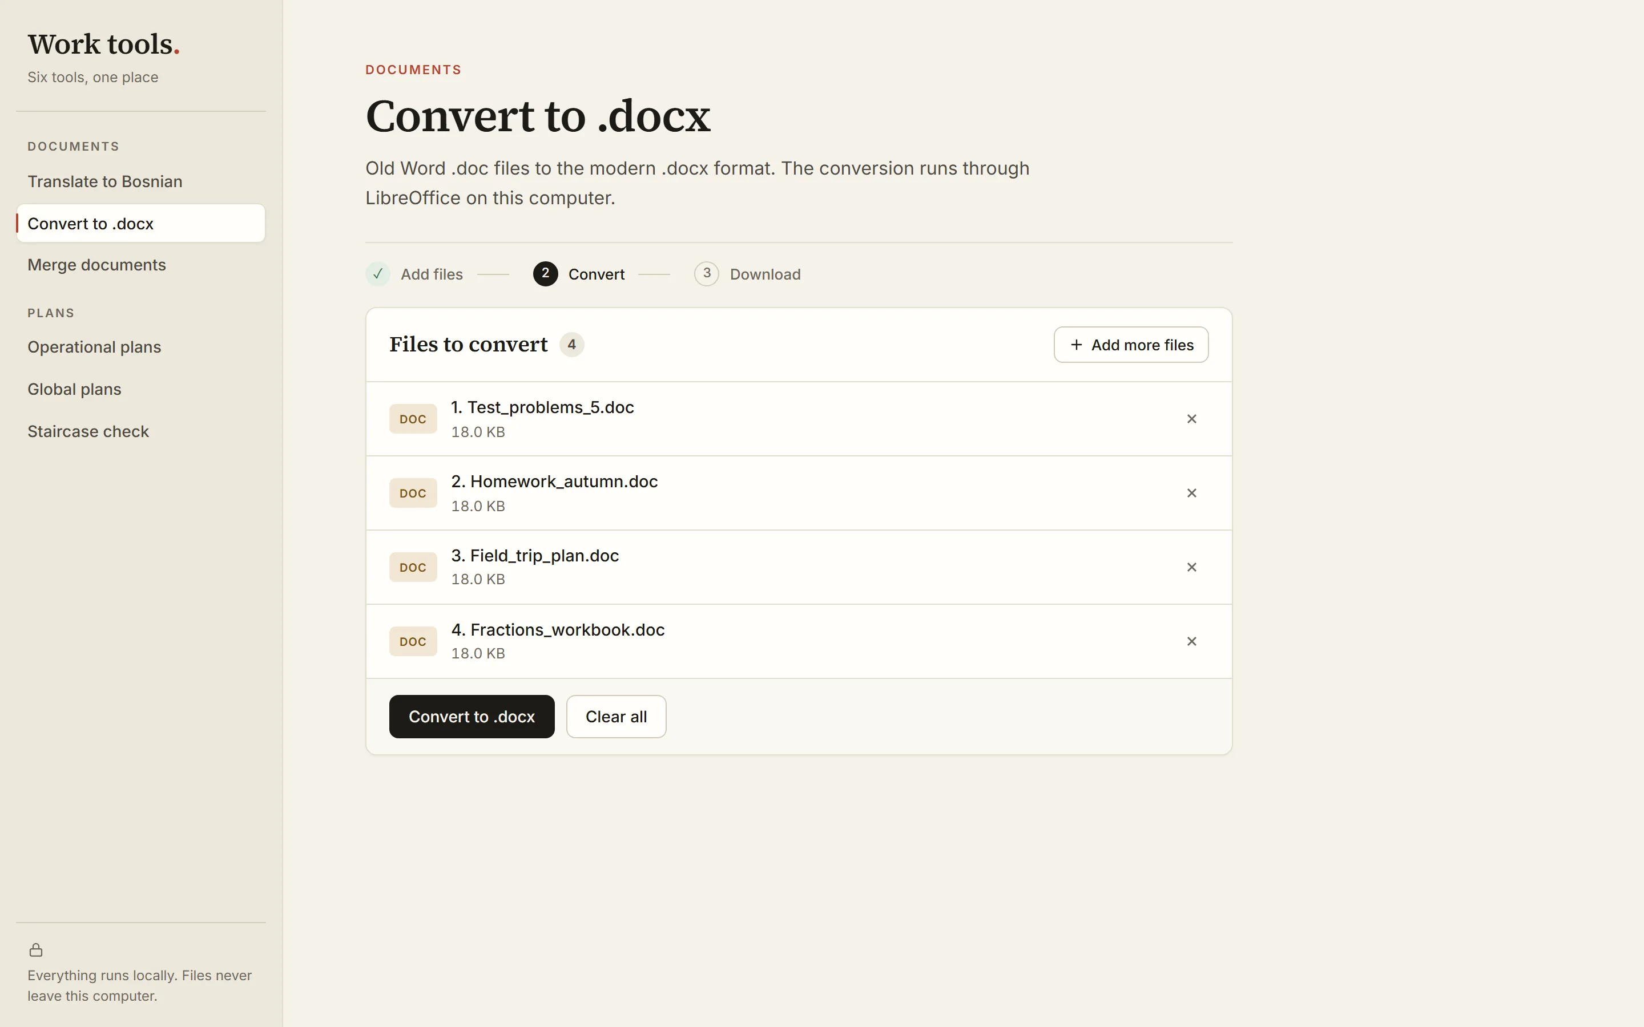
Task: Remove Field_trip_plan.doc with its X icon
Action: [1191, 567]
